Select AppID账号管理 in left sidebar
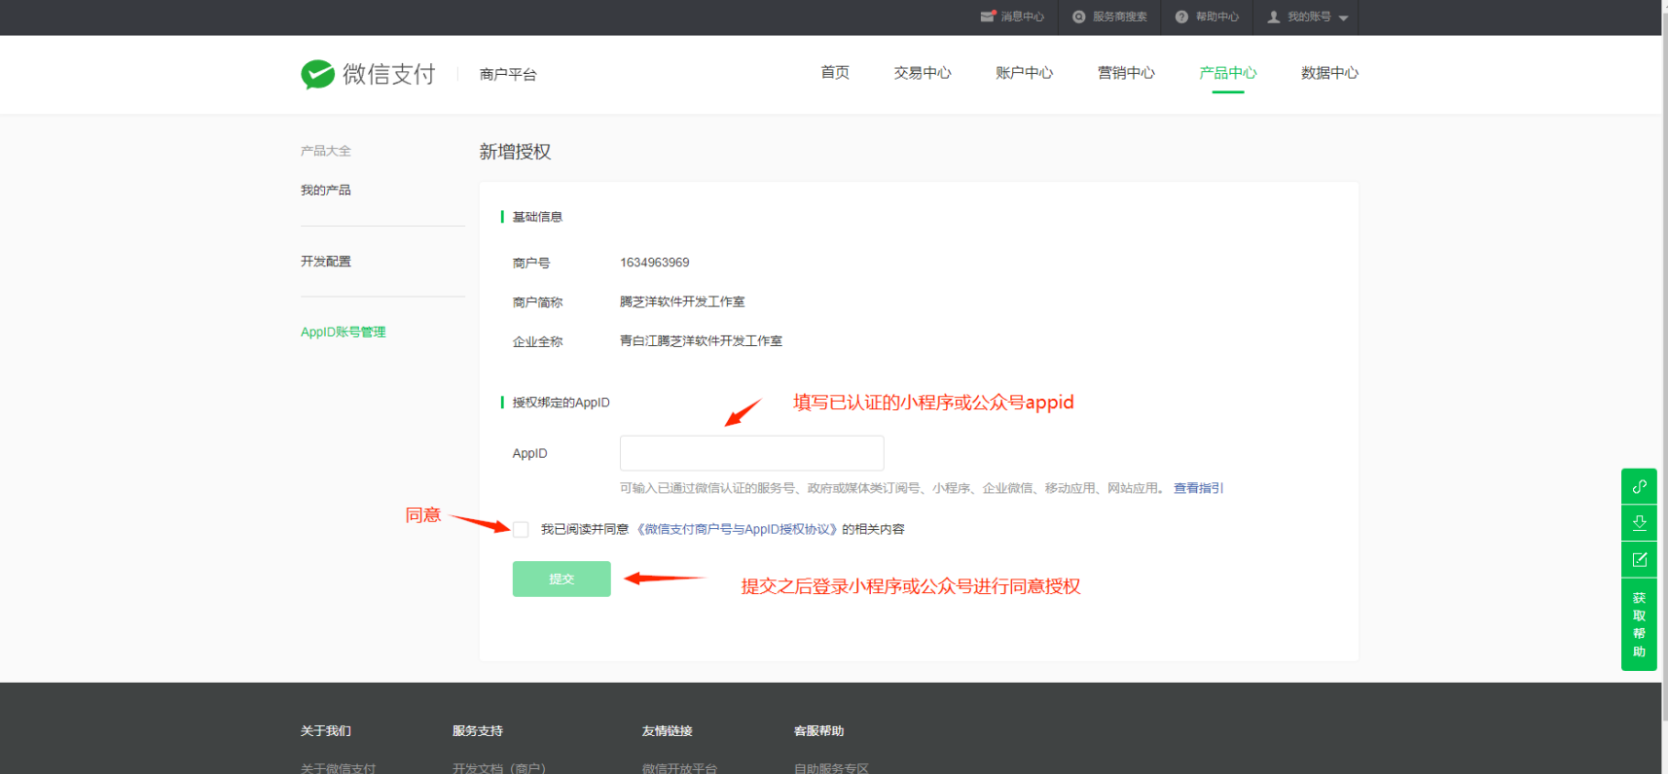The image size is (1668, 774). pyautogui.click(x=343, y=333)
